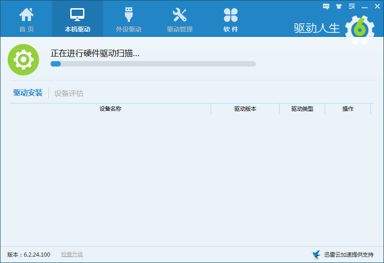
Task: Click the 驱动人生 6 gear logo
Action: pyautogui.click(x=359, y=29)
